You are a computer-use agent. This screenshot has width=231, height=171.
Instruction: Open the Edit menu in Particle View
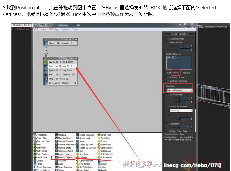pyautogui.click(x=36, y=29)
